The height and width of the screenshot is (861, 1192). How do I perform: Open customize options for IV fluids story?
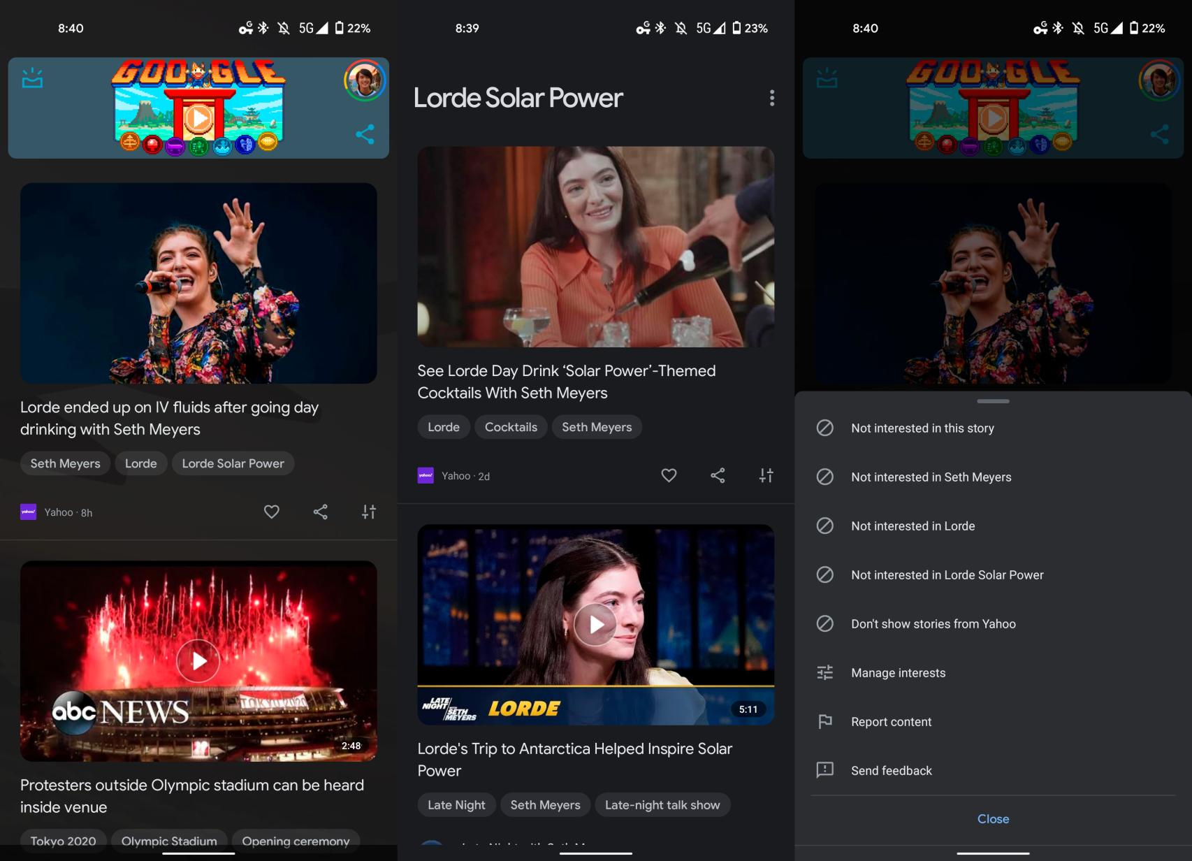tap(369, 512)
